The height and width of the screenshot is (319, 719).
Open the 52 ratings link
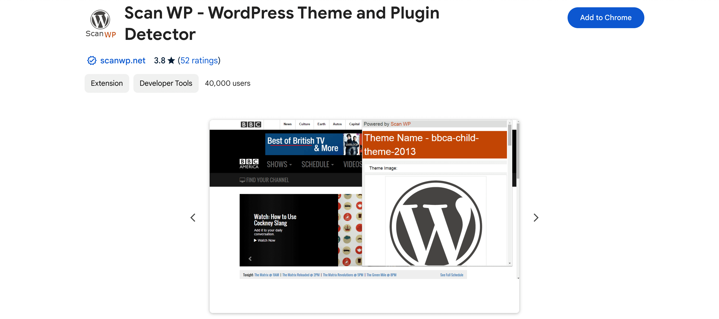199,60
